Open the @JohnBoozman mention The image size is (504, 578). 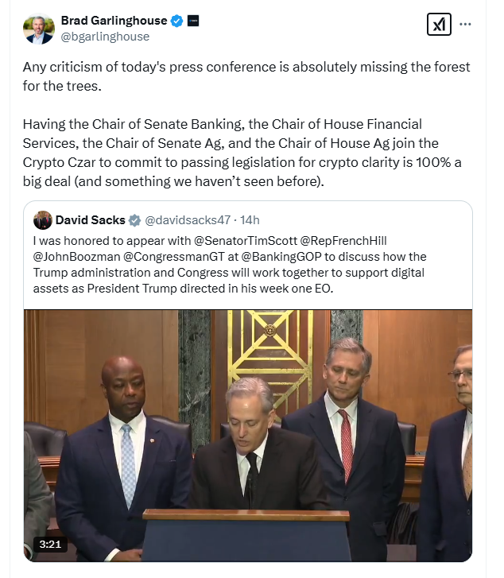(76, 257)
